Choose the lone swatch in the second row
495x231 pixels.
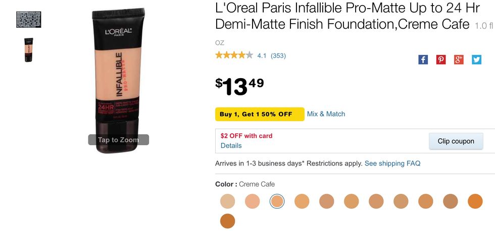(228, 221)
